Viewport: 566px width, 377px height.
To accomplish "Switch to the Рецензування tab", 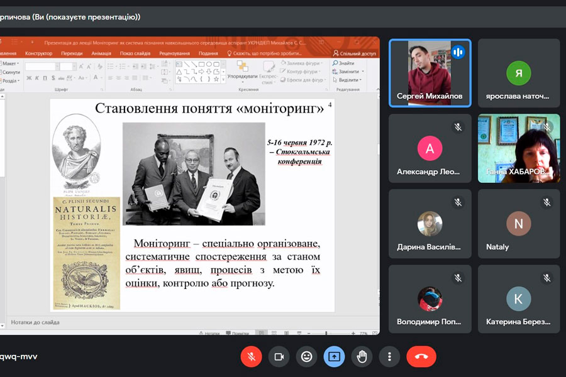I will (174, 53).
